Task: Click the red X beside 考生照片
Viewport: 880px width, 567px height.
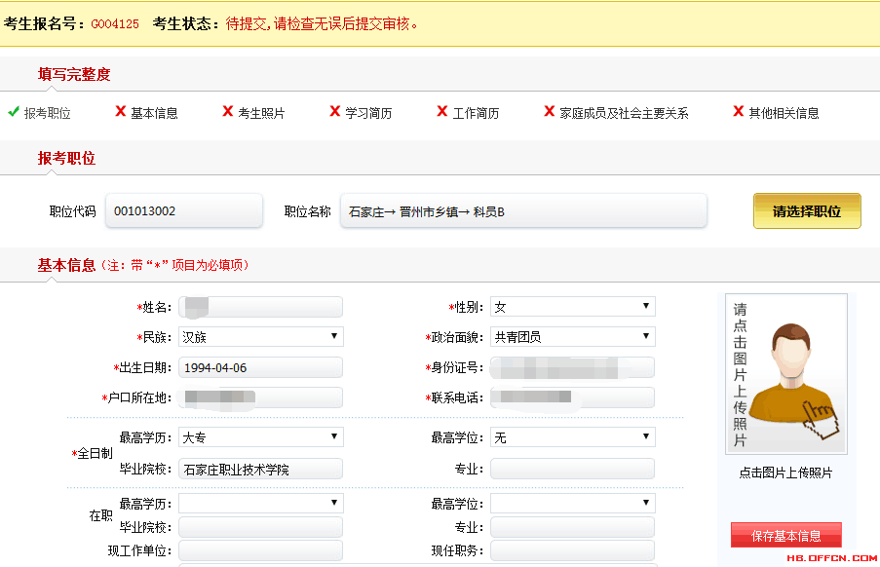Action: point(226,111)
